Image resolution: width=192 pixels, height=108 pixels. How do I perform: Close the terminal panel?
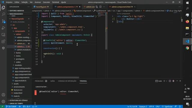[x=180, y=81]
